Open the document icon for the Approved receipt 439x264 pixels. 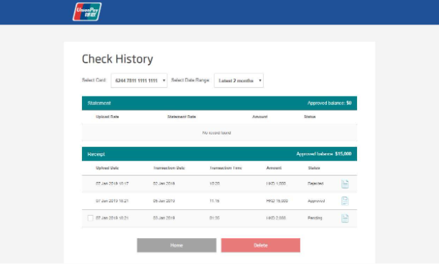tap(345, 201)
